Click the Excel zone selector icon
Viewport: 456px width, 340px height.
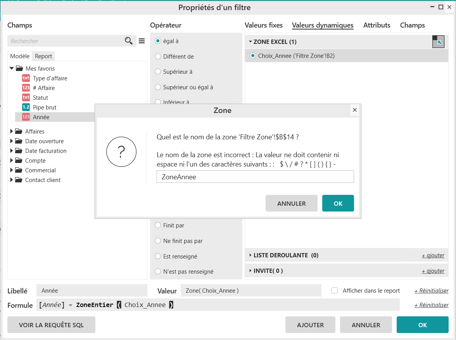pos(438,42)
